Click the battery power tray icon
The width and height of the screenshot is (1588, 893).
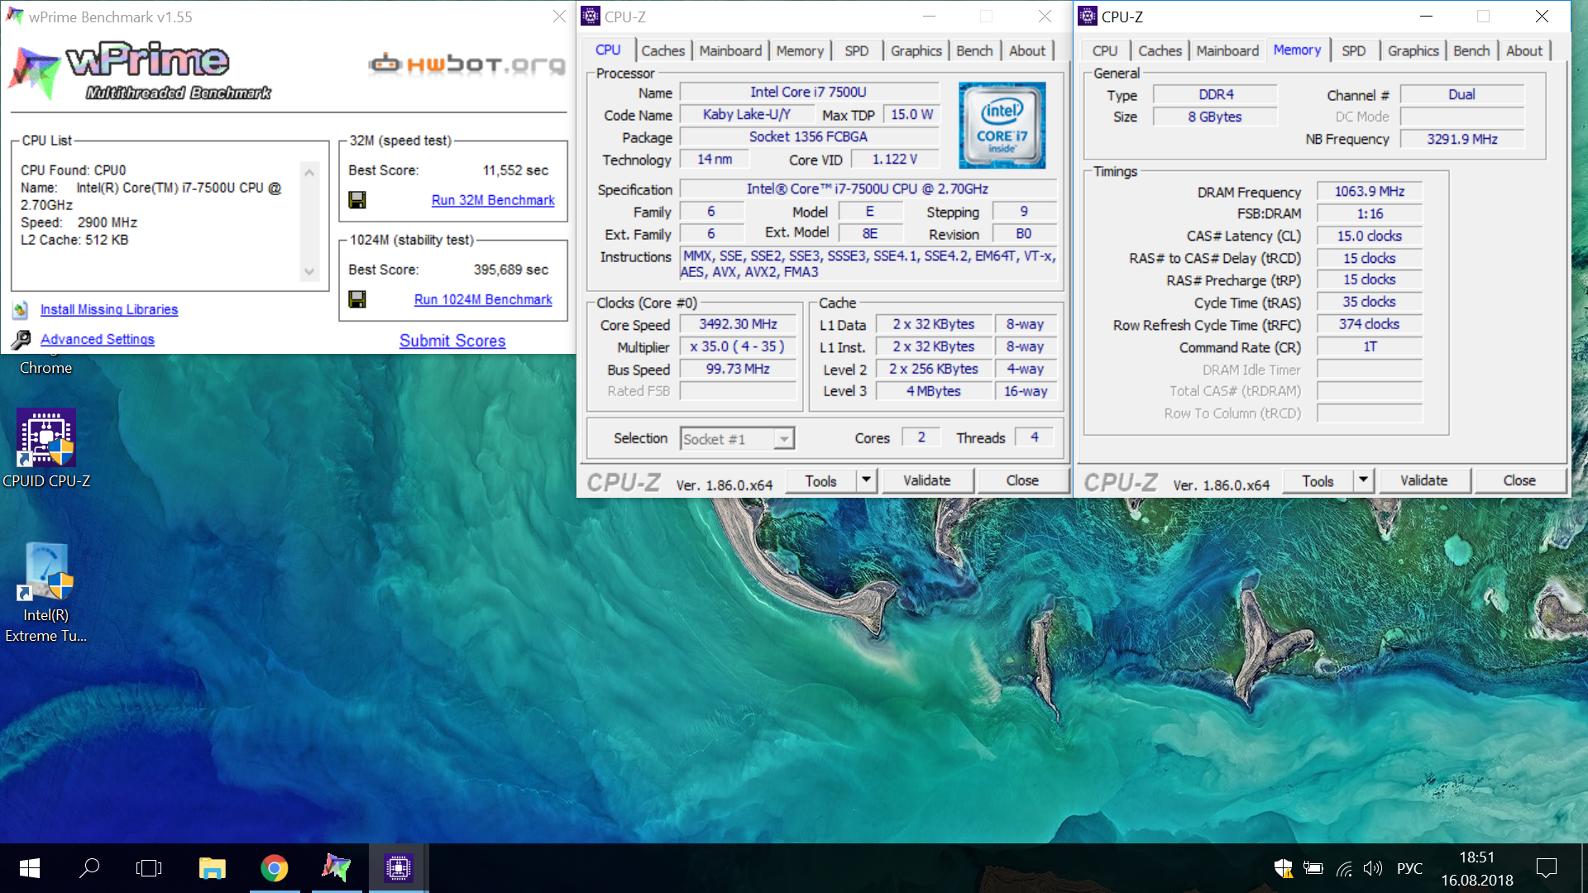tap(1313, 868)
